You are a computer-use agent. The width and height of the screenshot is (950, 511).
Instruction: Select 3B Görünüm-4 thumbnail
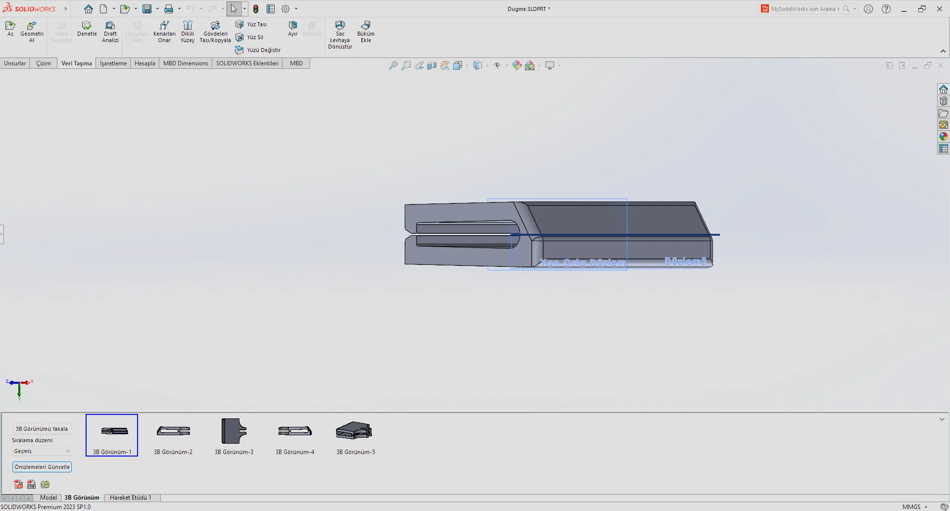coord(295,436)
